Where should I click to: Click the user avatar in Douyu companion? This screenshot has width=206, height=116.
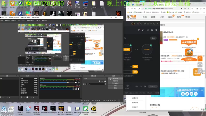[x=133, y=24]
